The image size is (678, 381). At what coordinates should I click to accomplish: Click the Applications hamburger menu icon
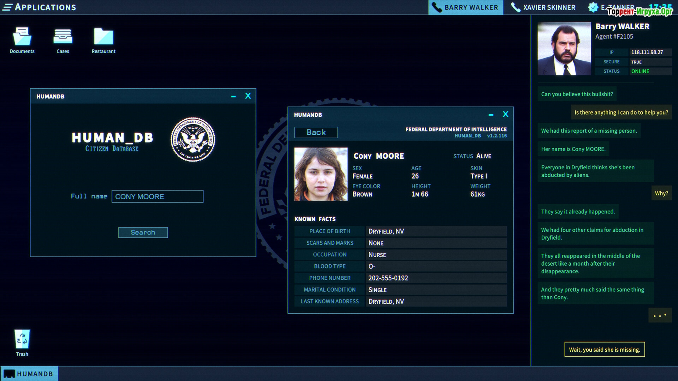(x=7, y=7)
